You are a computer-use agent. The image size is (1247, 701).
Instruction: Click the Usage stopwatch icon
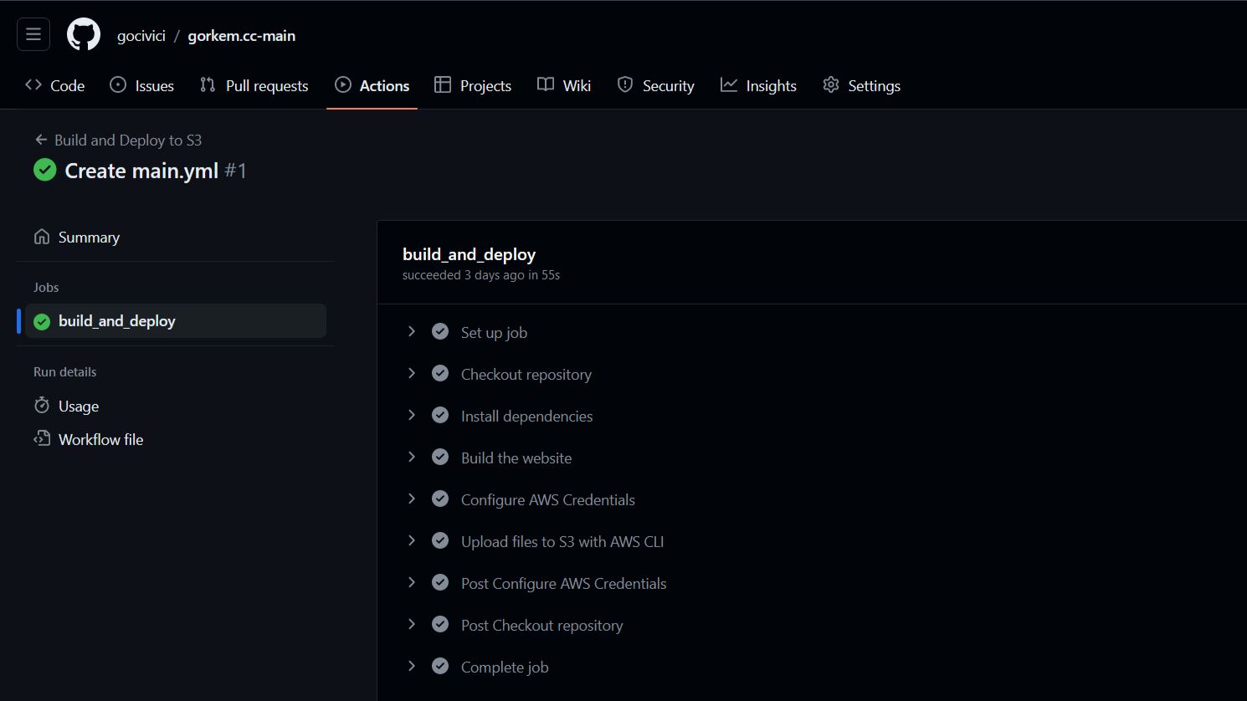[42, 406]
